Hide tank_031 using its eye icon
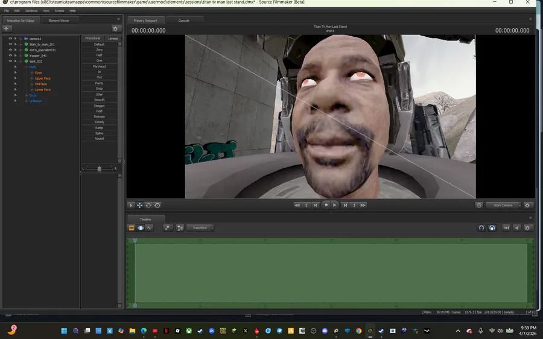 [10, 61]
